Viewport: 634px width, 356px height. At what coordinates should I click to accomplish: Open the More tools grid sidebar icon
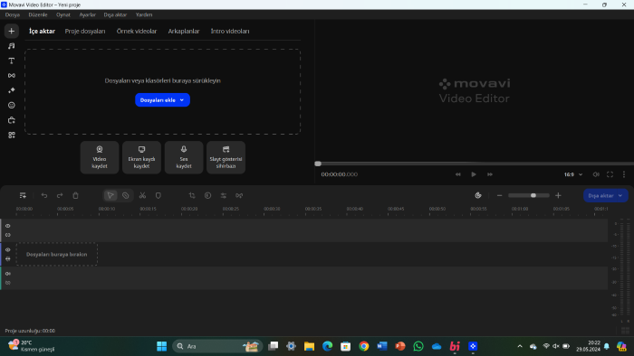tap(11, 135)
